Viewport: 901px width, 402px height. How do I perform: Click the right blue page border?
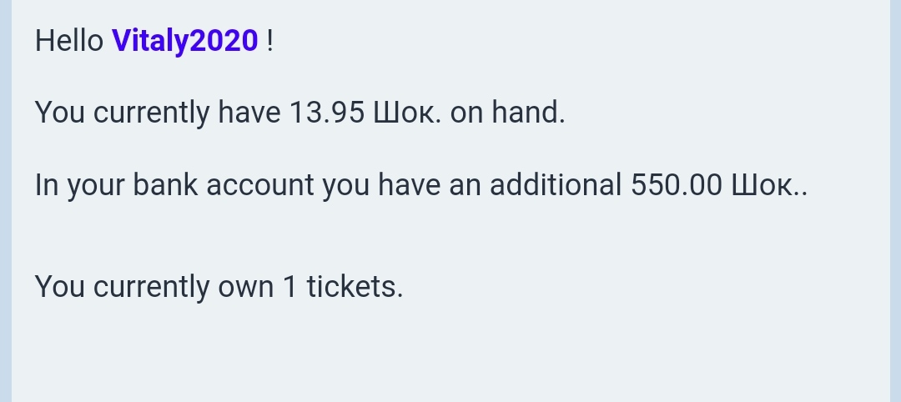(895, 200)
